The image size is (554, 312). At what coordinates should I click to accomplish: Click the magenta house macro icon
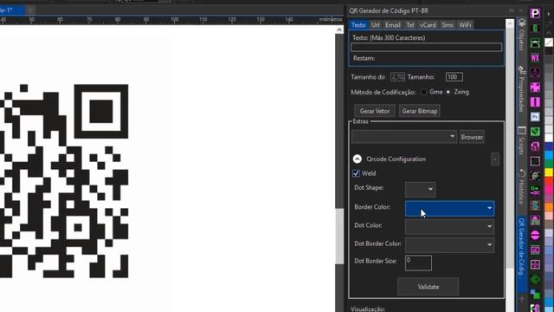click(x=535, y=220)
